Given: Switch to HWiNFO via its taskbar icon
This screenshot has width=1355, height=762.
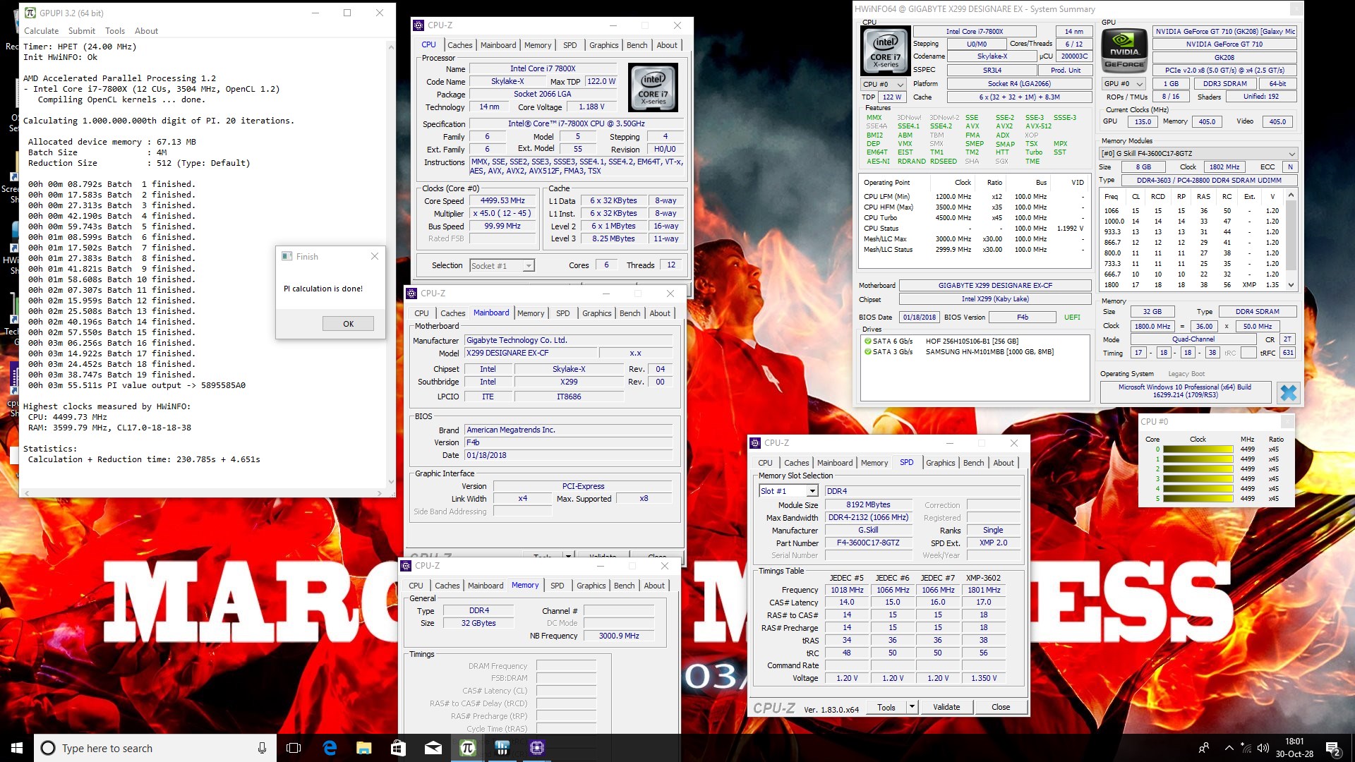Looking at the screenshot, I should (502, 748).
